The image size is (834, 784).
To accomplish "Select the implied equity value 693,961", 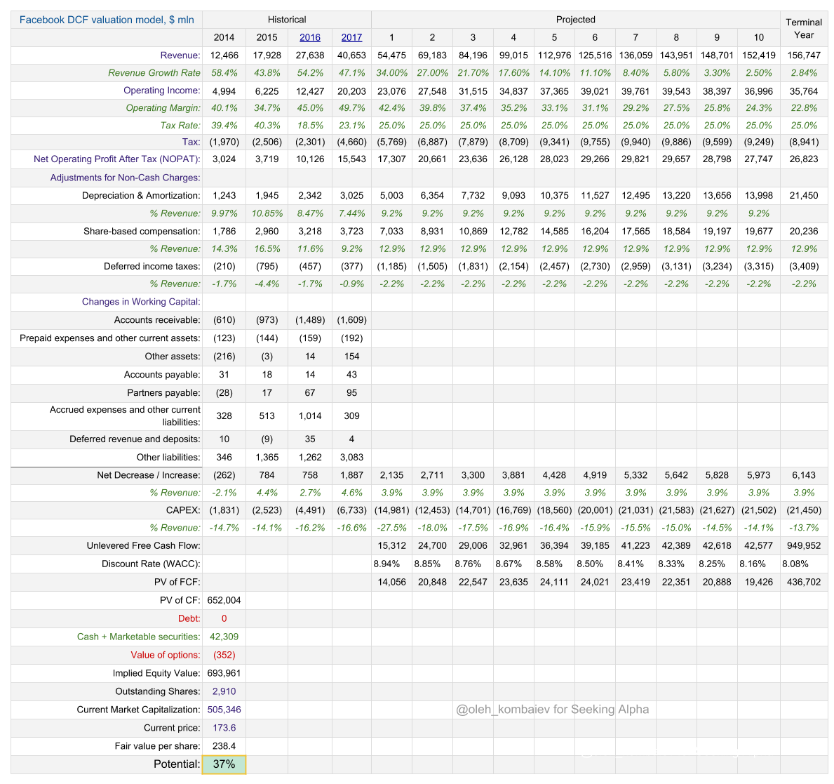I will click(x=224, y=673).
